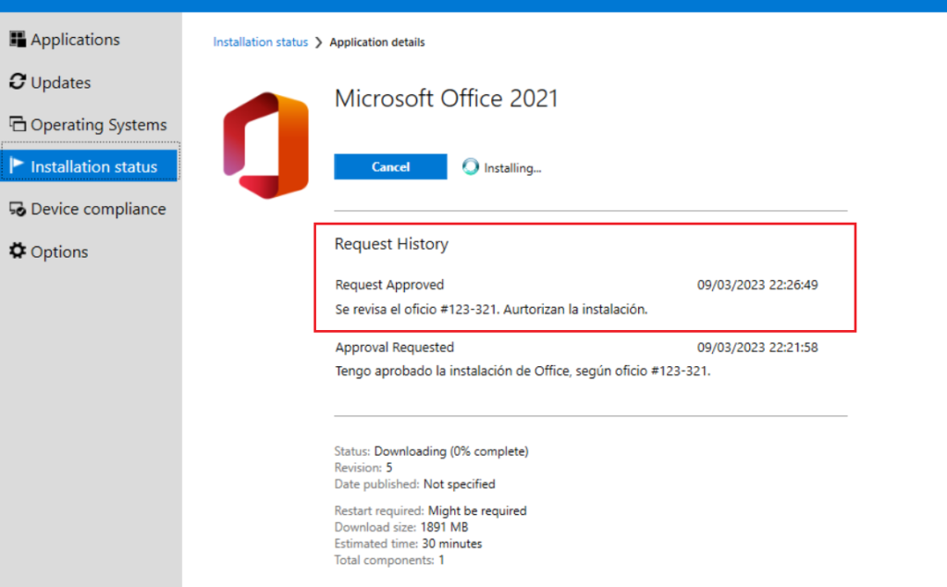The width and height of the screenshot is (947, 587).
Task: Click Estimated time: 30 minutes
Action: point(408,544)
